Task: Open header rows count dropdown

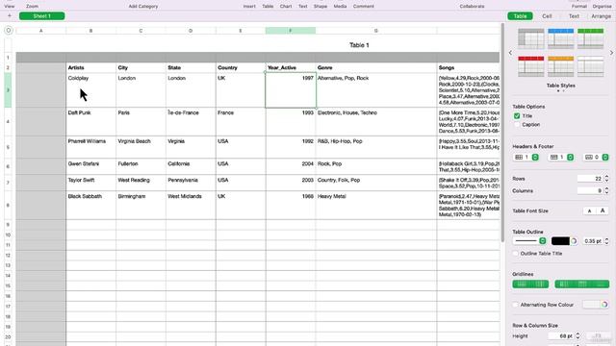Action: point(560,157)
